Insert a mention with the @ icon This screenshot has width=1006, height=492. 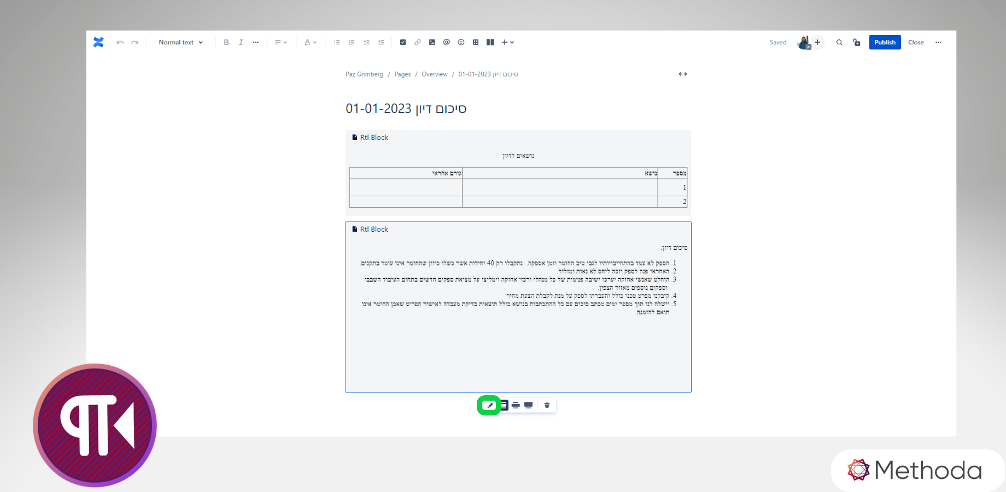coord(447,42)
